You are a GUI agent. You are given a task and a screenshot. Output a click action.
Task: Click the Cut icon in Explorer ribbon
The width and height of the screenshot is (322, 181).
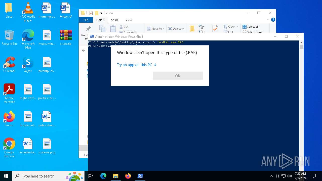pyautogui.click(x=121, y=26)
